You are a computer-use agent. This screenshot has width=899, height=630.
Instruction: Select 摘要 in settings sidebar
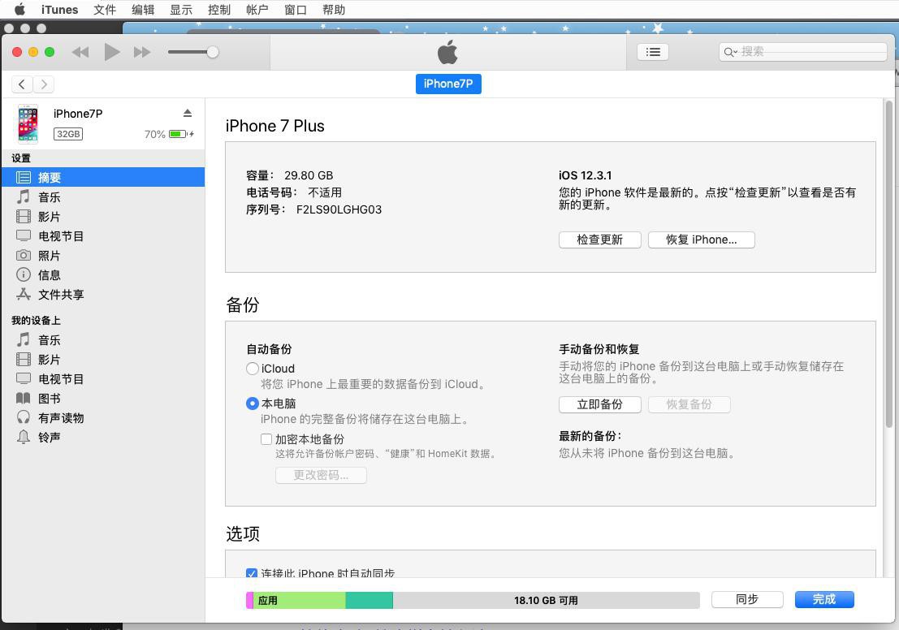103,177
